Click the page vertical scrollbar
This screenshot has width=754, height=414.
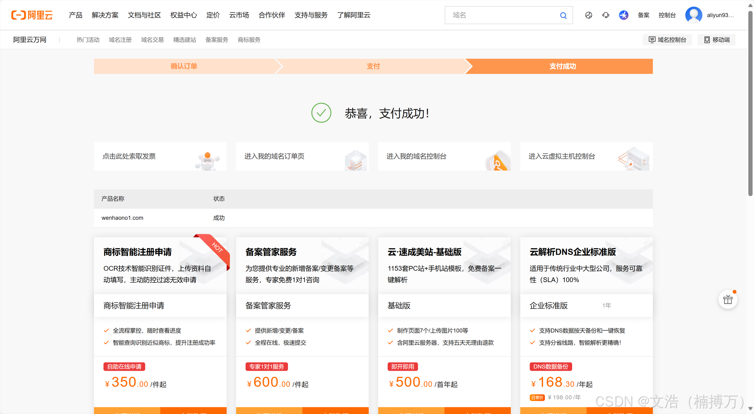(750, 103)
